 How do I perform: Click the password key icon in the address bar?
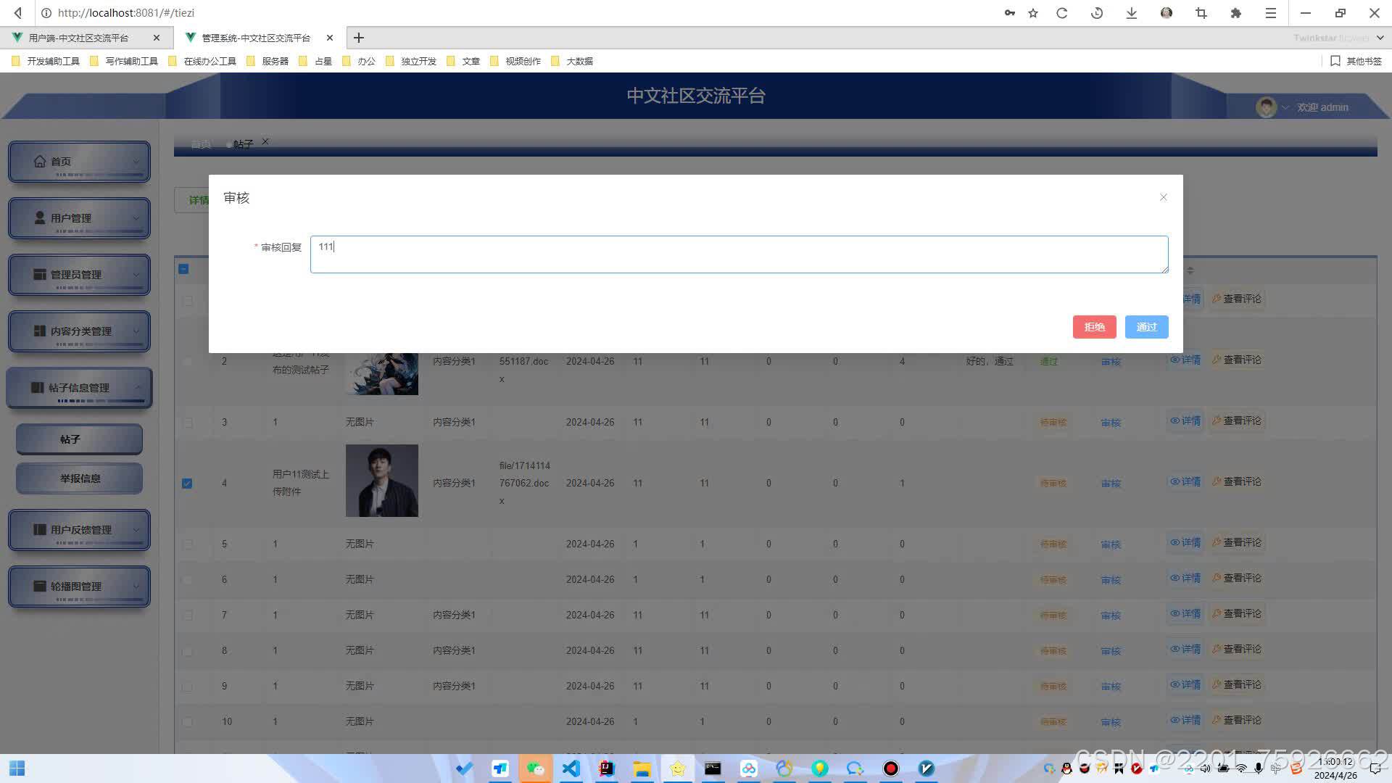point(1009,13)
